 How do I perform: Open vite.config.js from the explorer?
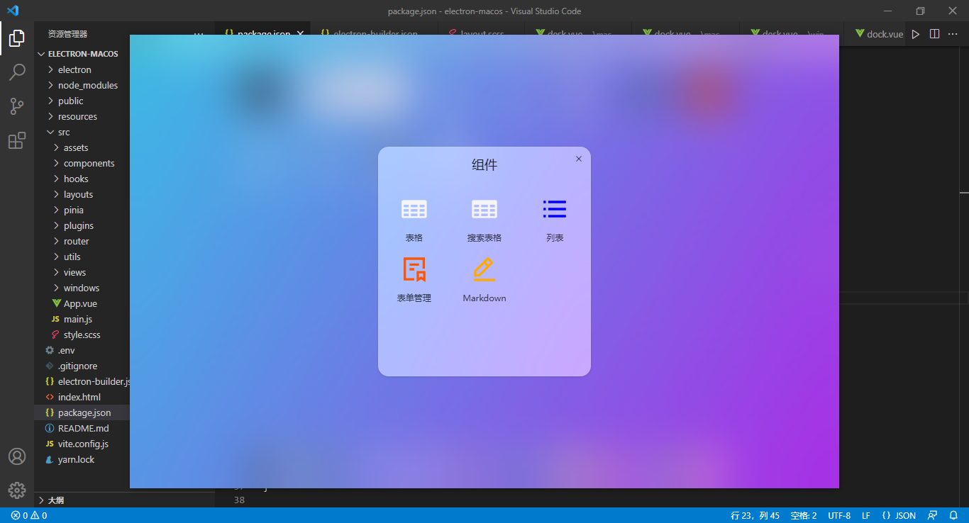pyautogui.click(x=84, y=444)
